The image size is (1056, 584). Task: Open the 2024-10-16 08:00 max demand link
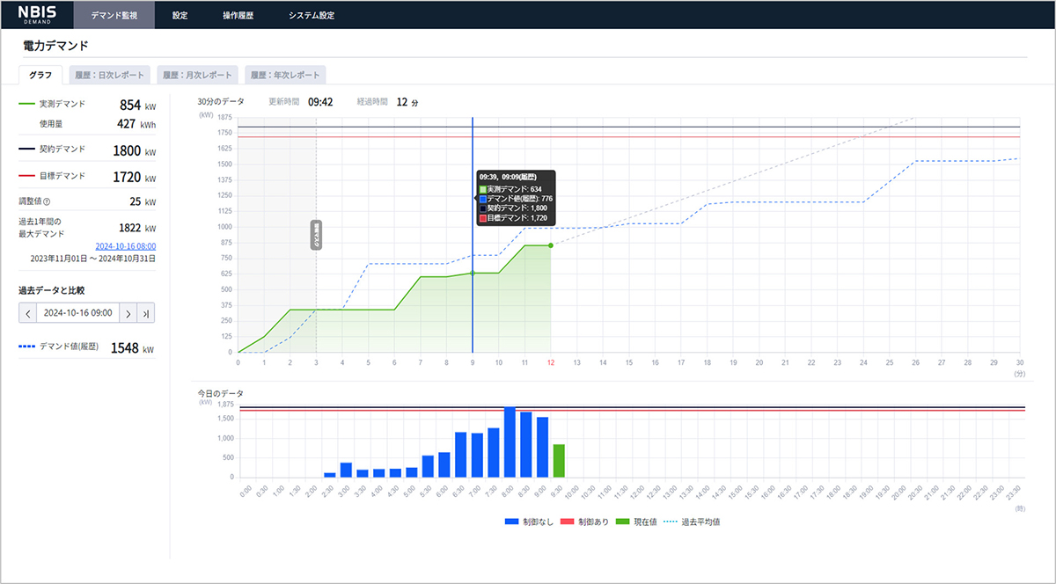[x=125, y=246]
